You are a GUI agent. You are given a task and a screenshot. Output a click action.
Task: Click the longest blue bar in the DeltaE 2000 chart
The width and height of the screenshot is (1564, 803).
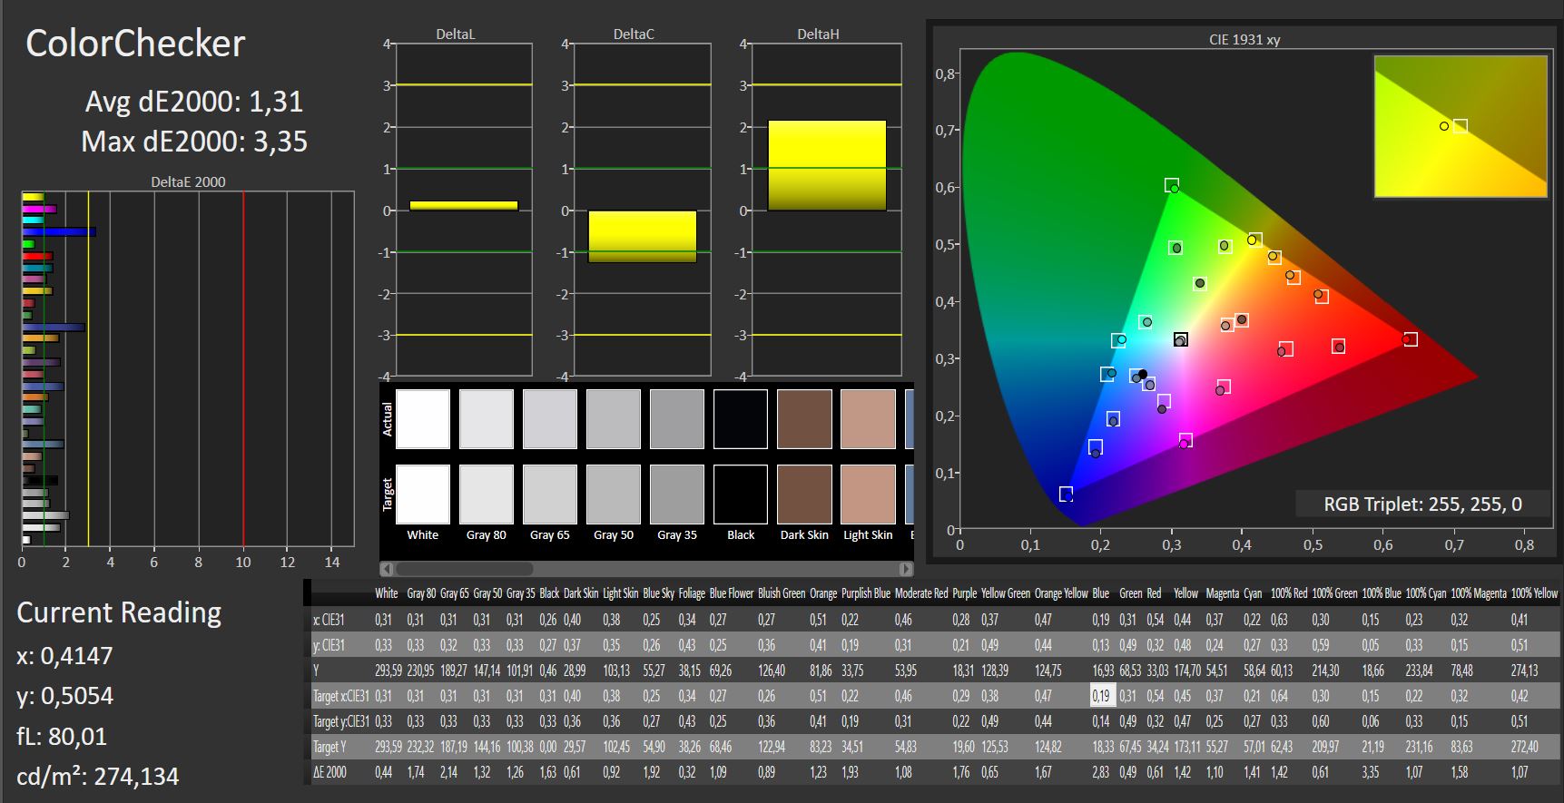click(59, 232)
